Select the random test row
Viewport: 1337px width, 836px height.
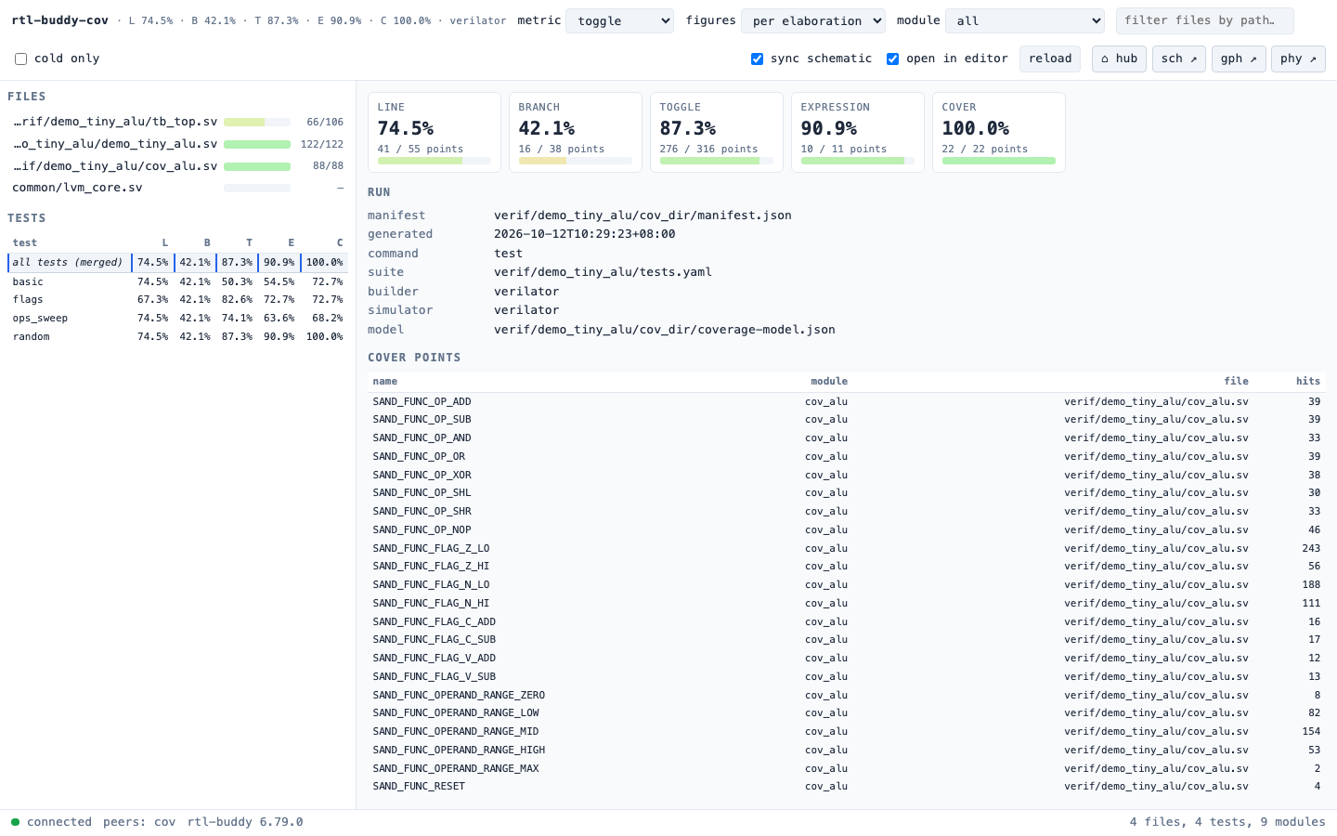(x=177, y=336)
